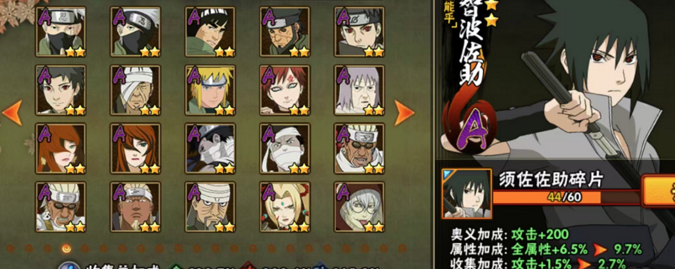This screenshot has width=675, height=269.
Task: Click the purple A rank badge
Action: (x=467, y=129)
